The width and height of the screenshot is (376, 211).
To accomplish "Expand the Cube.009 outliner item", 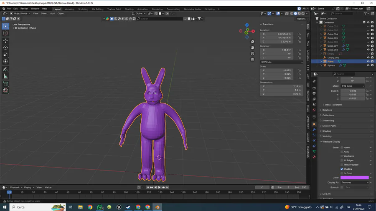I will 321,46.
